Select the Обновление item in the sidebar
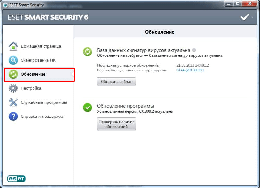The width and height of the screenshot is (260, 188). [x=39, y=74]
